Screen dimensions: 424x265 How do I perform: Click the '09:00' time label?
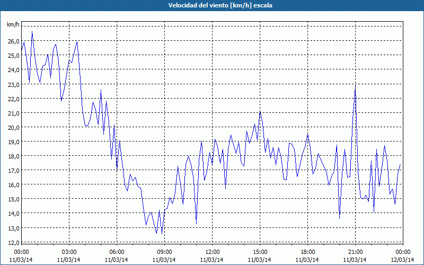164,252
